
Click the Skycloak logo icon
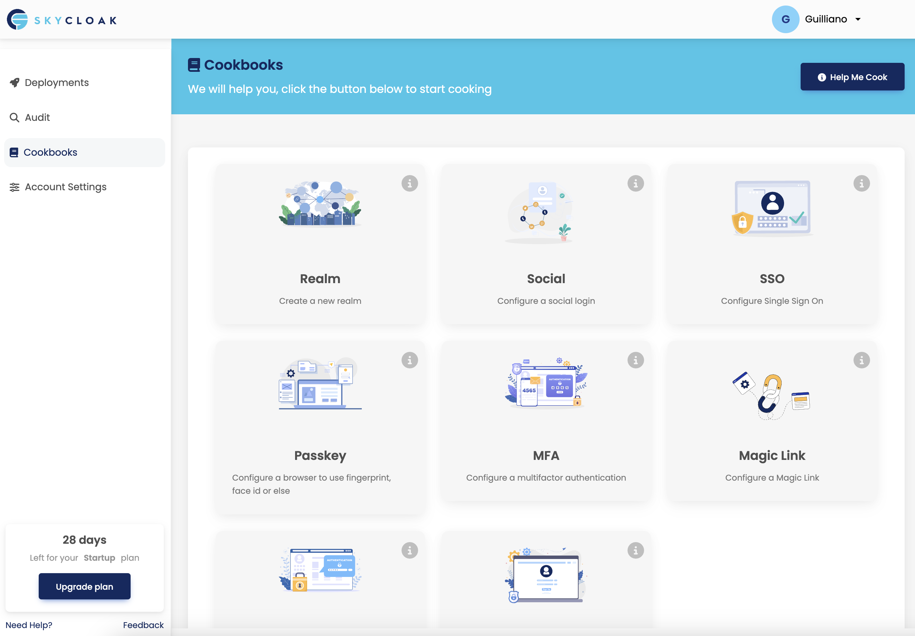tap(17, 20)
